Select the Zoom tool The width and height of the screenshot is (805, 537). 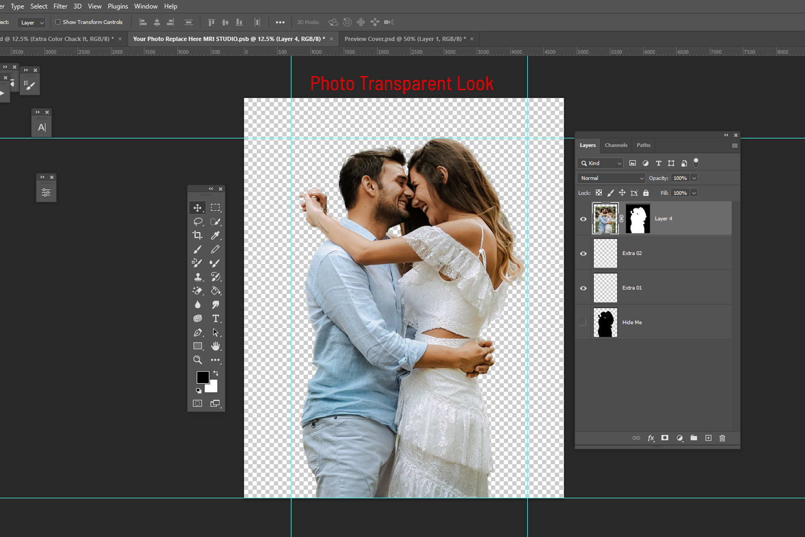[x=197, y=360]
